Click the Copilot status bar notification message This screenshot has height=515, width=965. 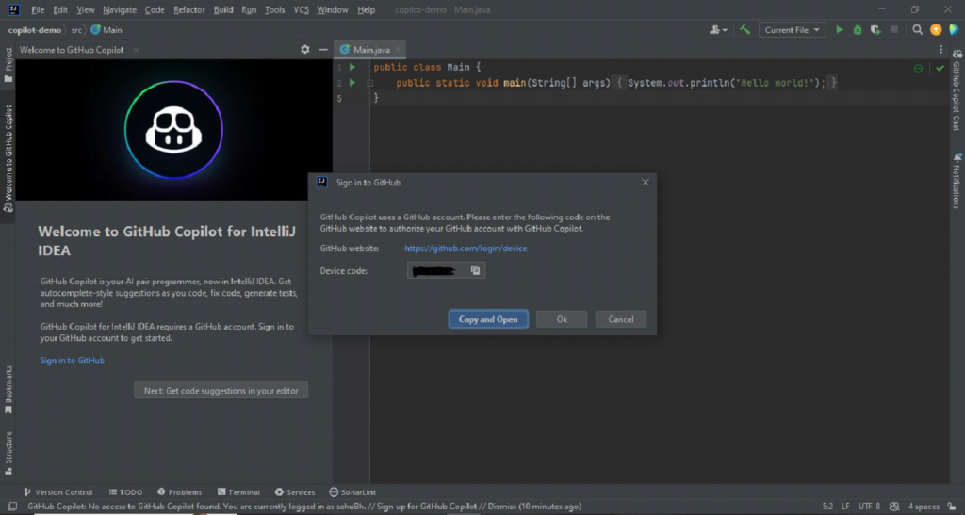click(x=304, y=507)
